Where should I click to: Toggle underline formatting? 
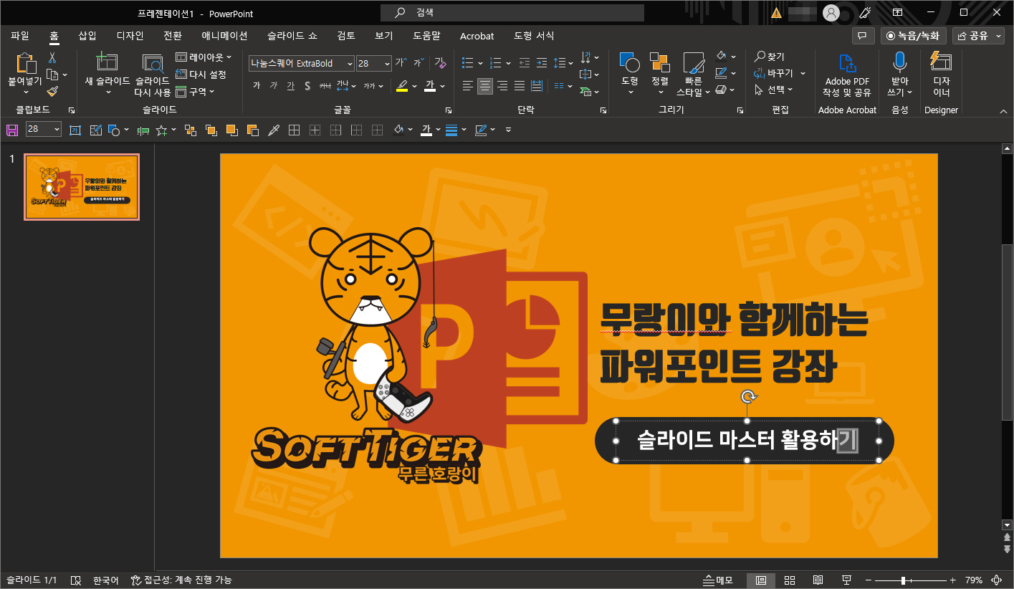click(290, 85)
